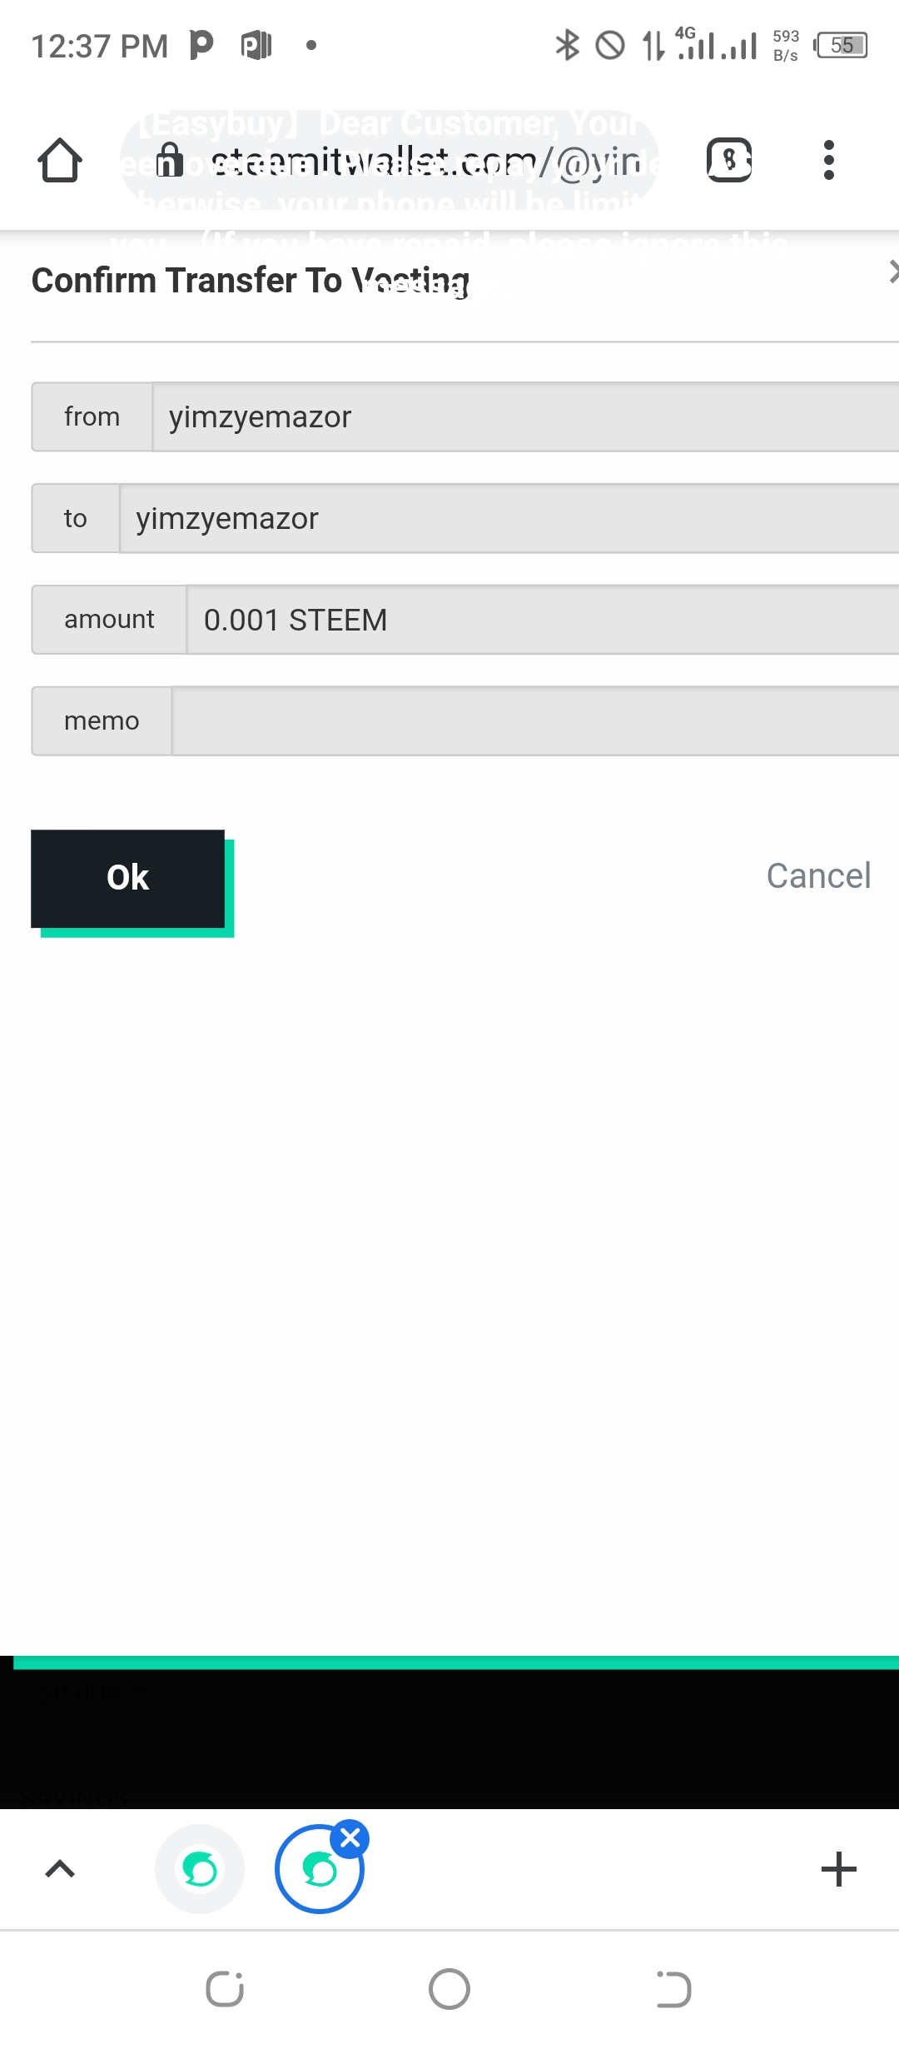Tap the Android back navigation button
Image resolution: width=899 pixels, height=2049 pixels.
click(x=673, y=1990)
